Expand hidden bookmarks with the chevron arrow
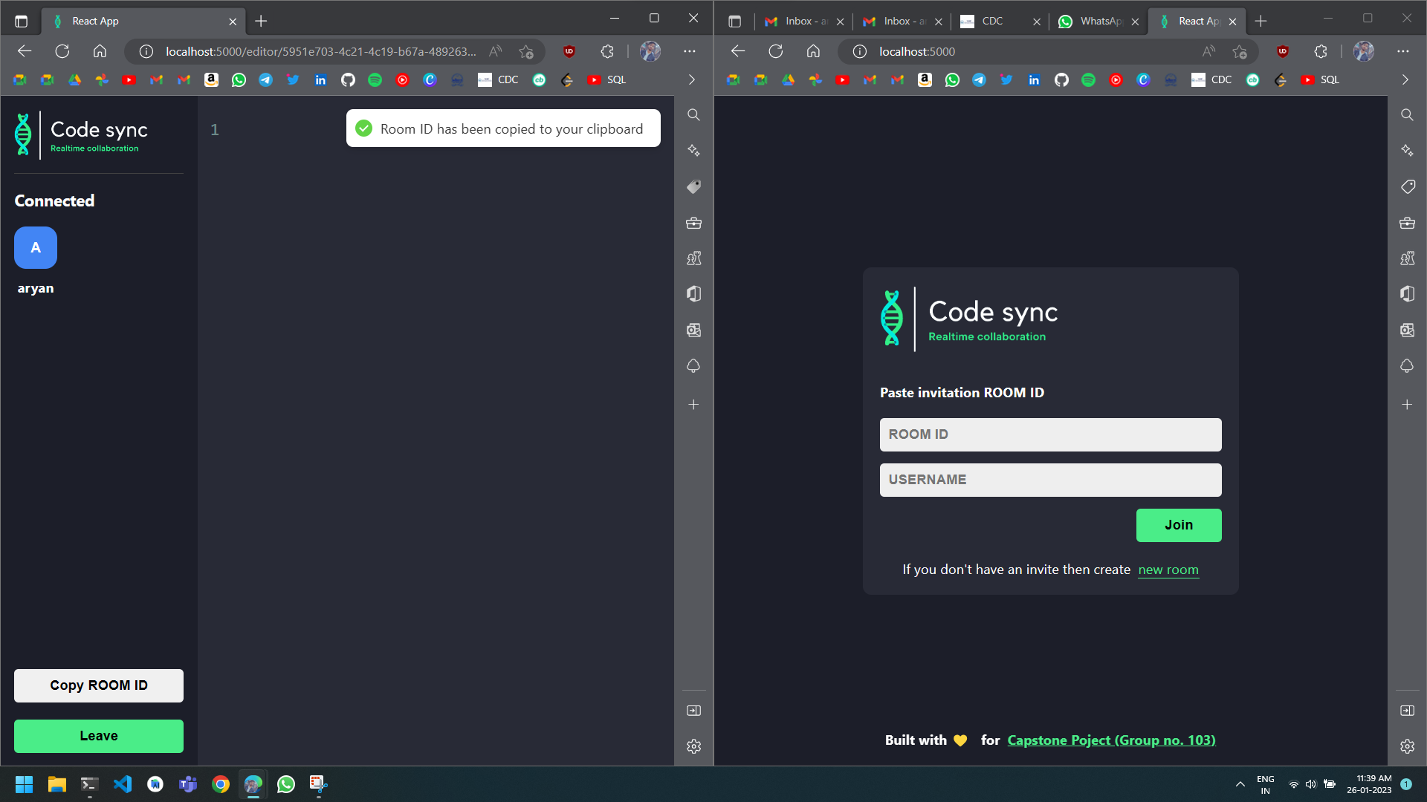This screenshot has height=802, width=1427. [x=691, y=79]
